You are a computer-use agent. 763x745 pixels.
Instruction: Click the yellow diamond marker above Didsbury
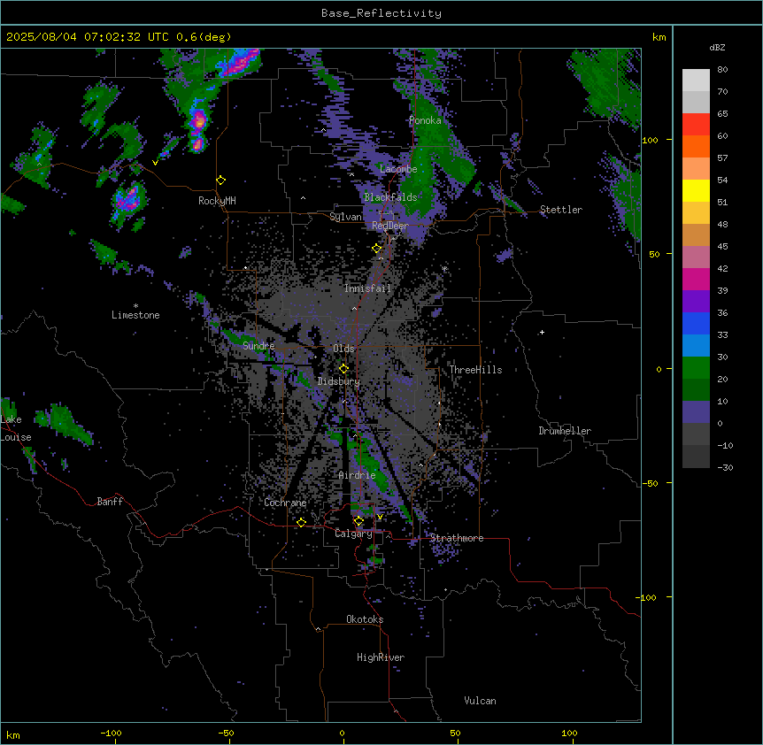coord(343,369)
